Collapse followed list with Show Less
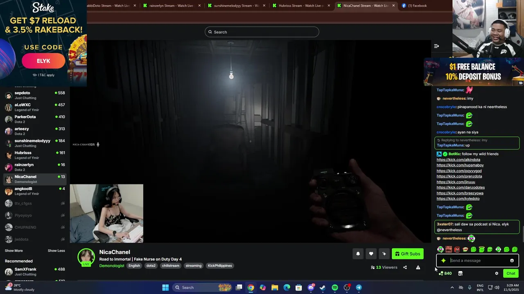Screen dimensions: 524x294 pyautogui.click(x=56, y=251)
